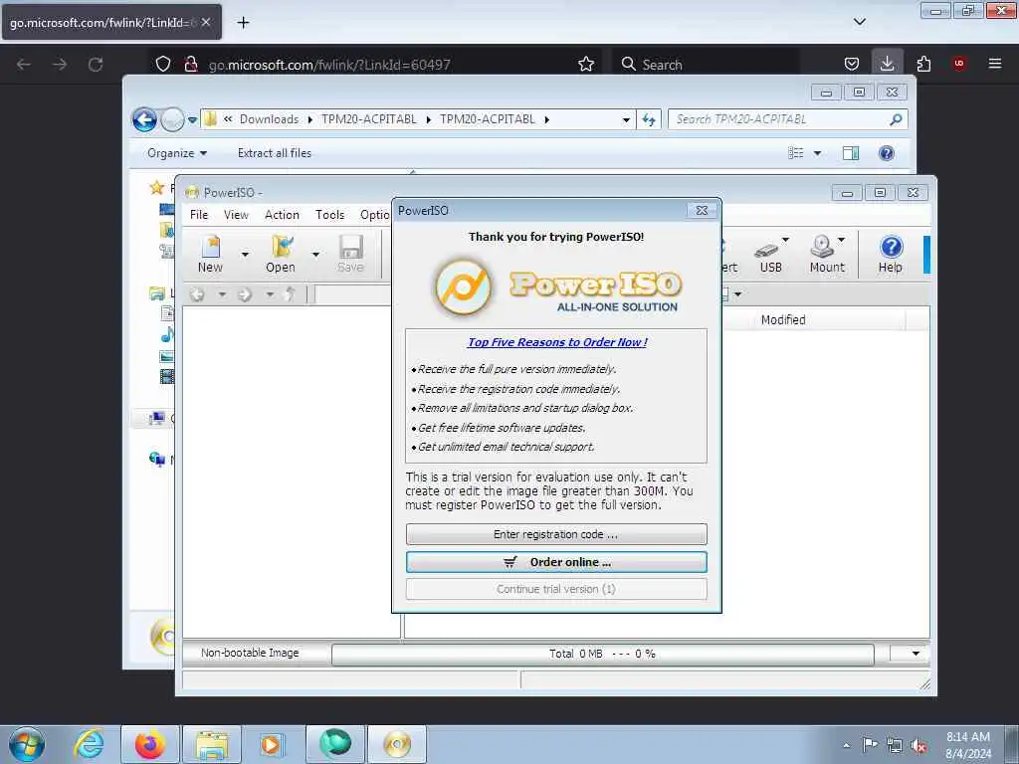Click Extract all files in Explorer
Screen dimensions: 1019x764
click(x=275, y=153)
